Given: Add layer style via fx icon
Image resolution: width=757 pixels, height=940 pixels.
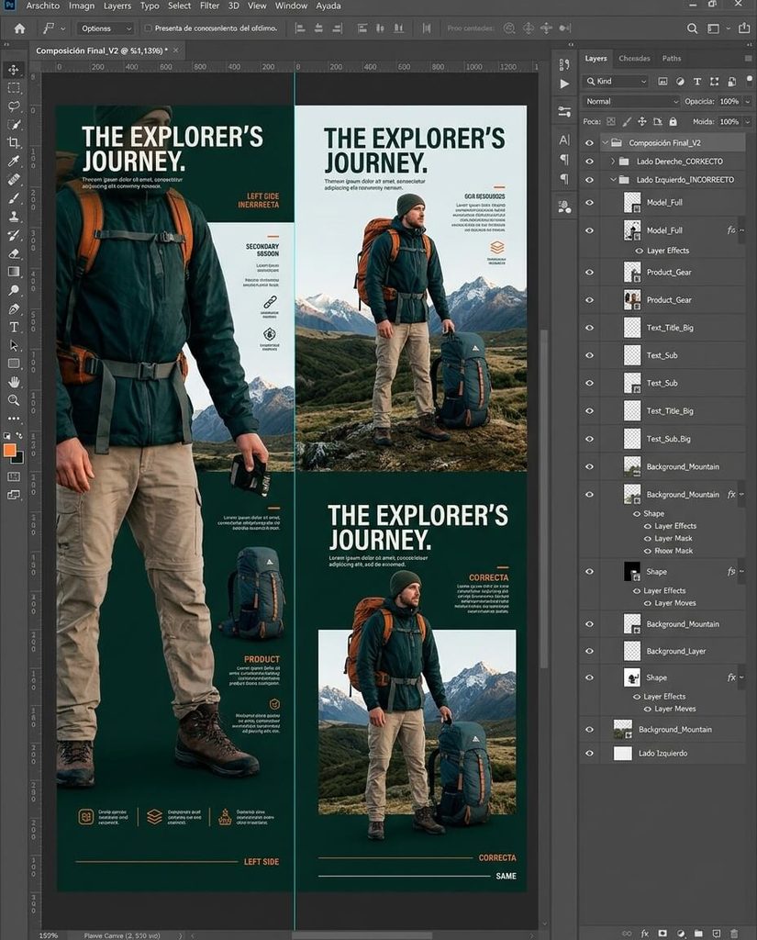Looking at the screenshot, I should tap(645, 934).
